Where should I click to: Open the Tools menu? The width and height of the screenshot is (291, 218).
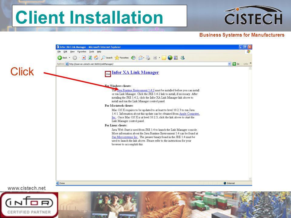tap(92, 52)
